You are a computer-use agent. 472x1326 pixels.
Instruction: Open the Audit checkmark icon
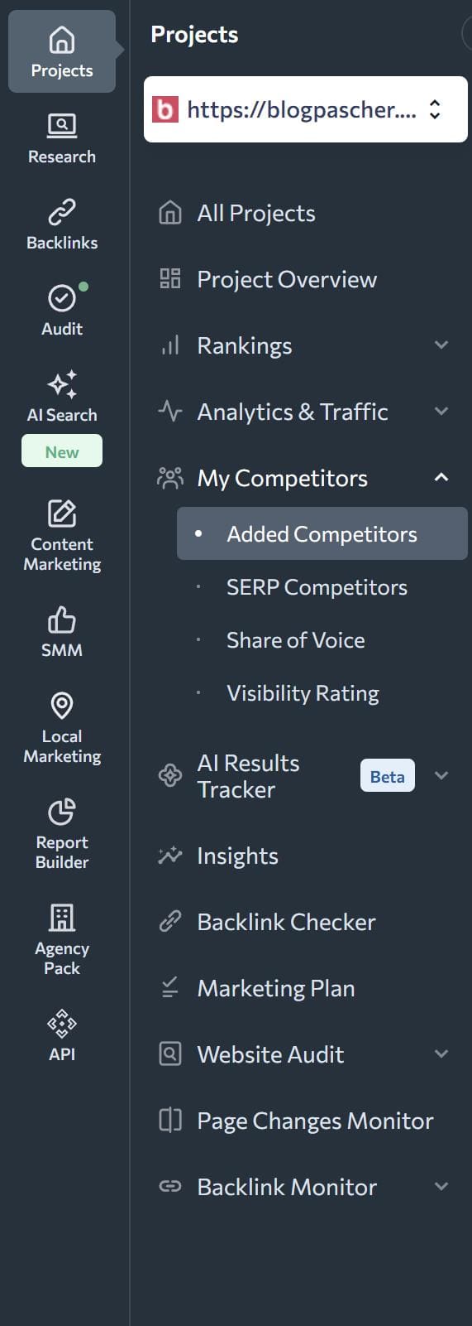[62, 297]
